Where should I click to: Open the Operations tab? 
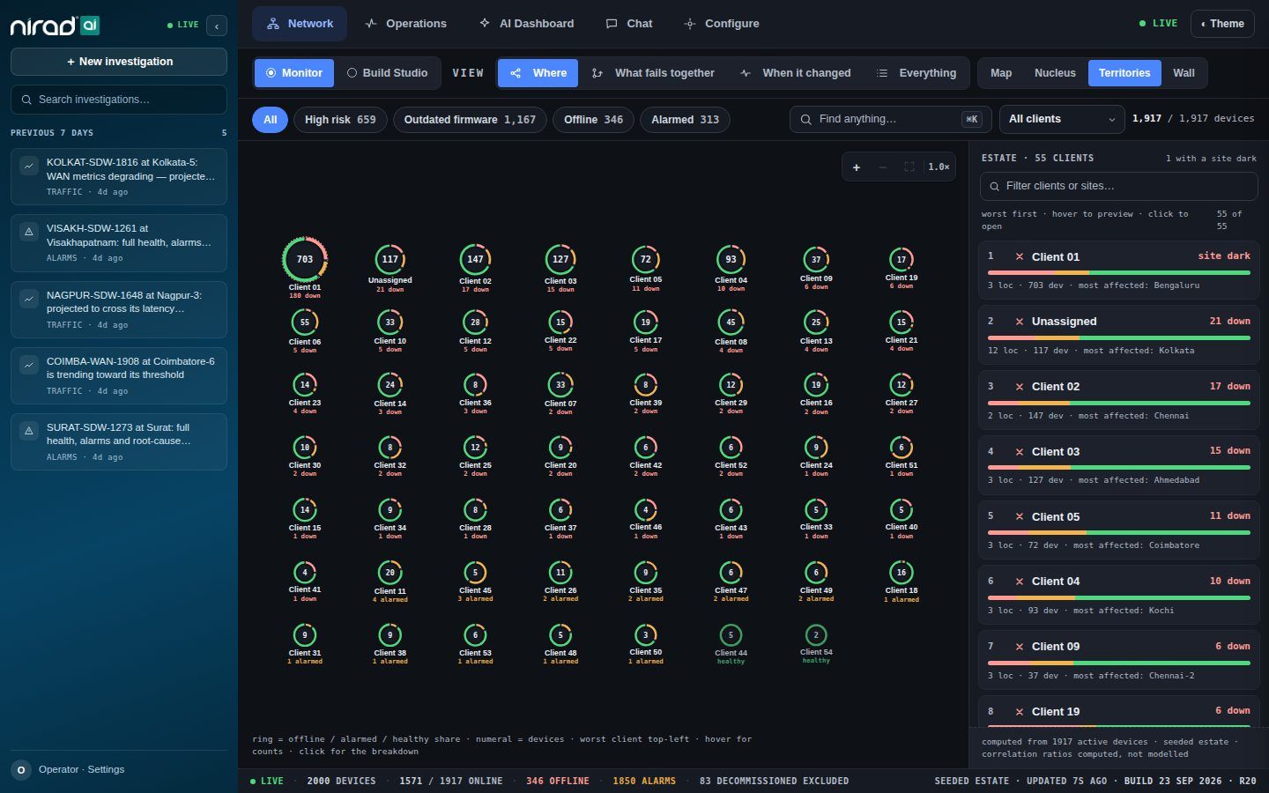[x=405, y=24]
